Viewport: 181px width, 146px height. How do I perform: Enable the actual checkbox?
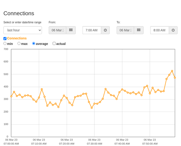(54, 43)
